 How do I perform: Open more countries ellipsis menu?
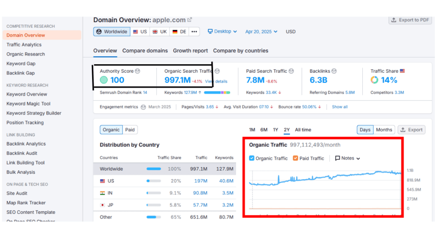[x=194, y=31]
